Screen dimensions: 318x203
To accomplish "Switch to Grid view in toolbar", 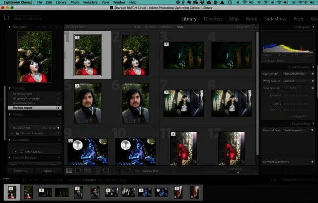I will [x=69, y=171].
